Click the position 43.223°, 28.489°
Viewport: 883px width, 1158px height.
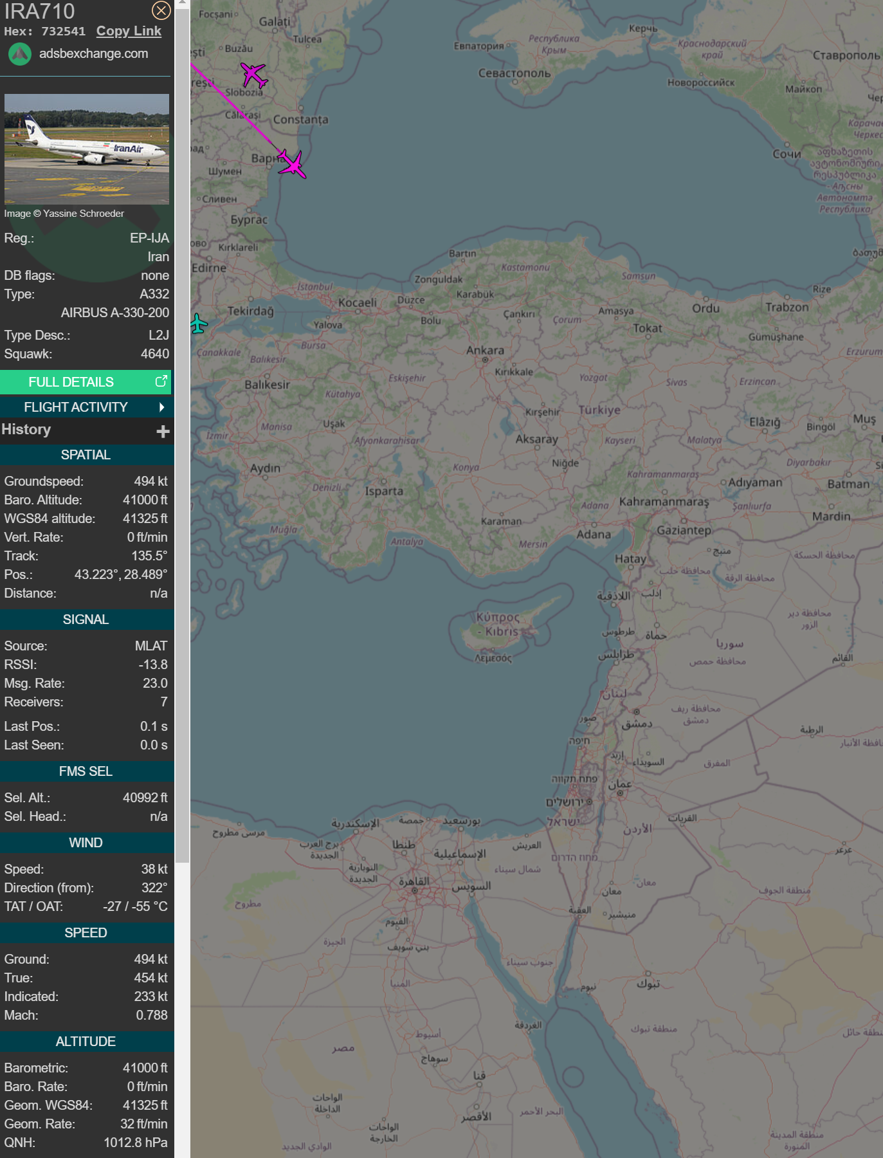click(x=121, y=574)
